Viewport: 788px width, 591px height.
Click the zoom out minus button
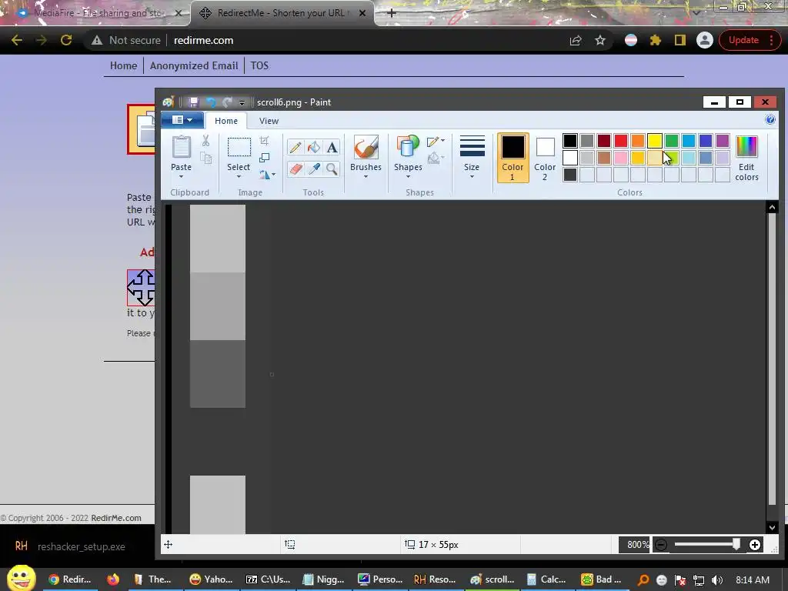click(x=661, y=545)
